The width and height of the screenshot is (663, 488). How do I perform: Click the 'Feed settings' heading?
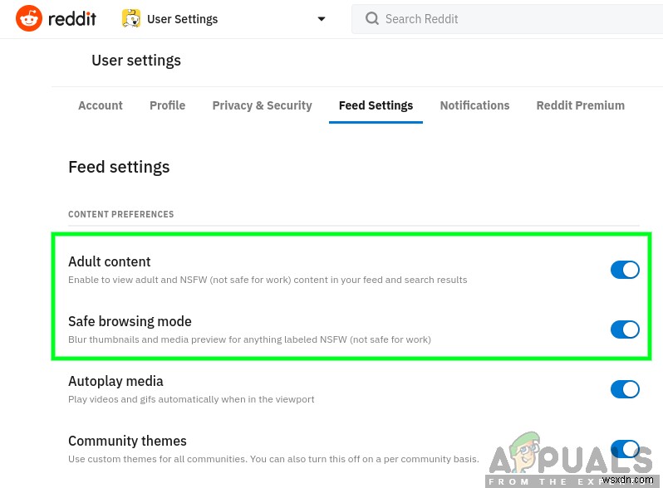(x=119, y=167)
